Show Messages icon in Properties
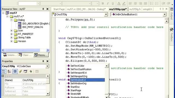The image size is (175, 98). [x=25, y=71]
